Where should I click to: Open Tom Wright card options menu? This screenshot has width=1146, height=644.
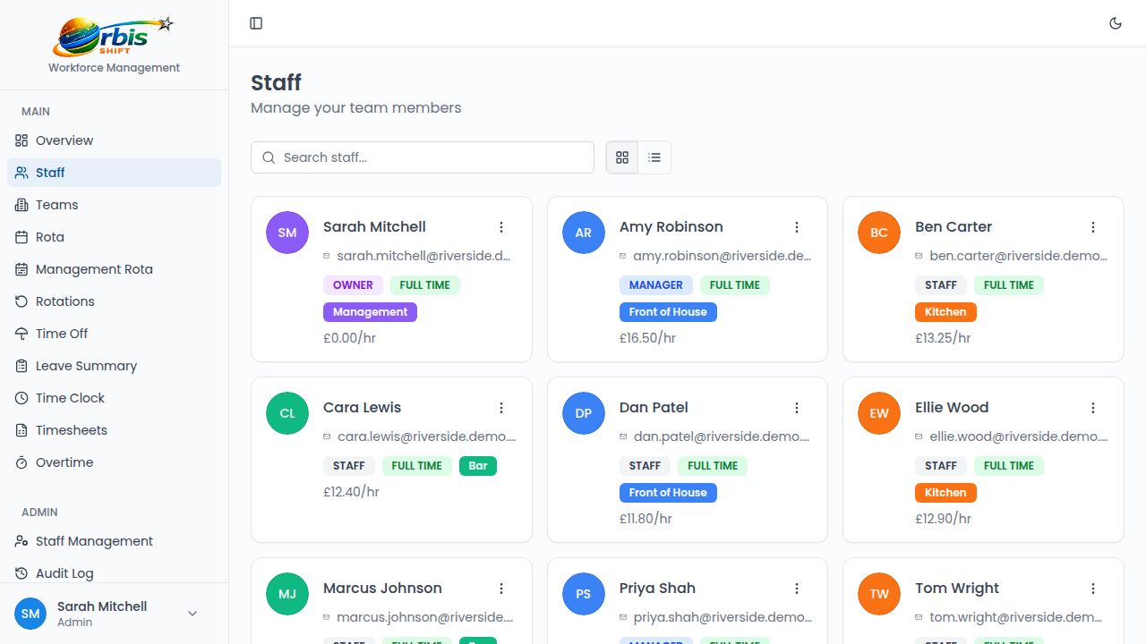(1093, 589)
